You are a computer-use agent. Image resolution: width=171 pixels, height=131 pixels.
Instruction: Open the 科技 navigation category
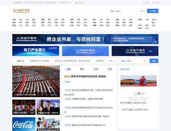14,25
